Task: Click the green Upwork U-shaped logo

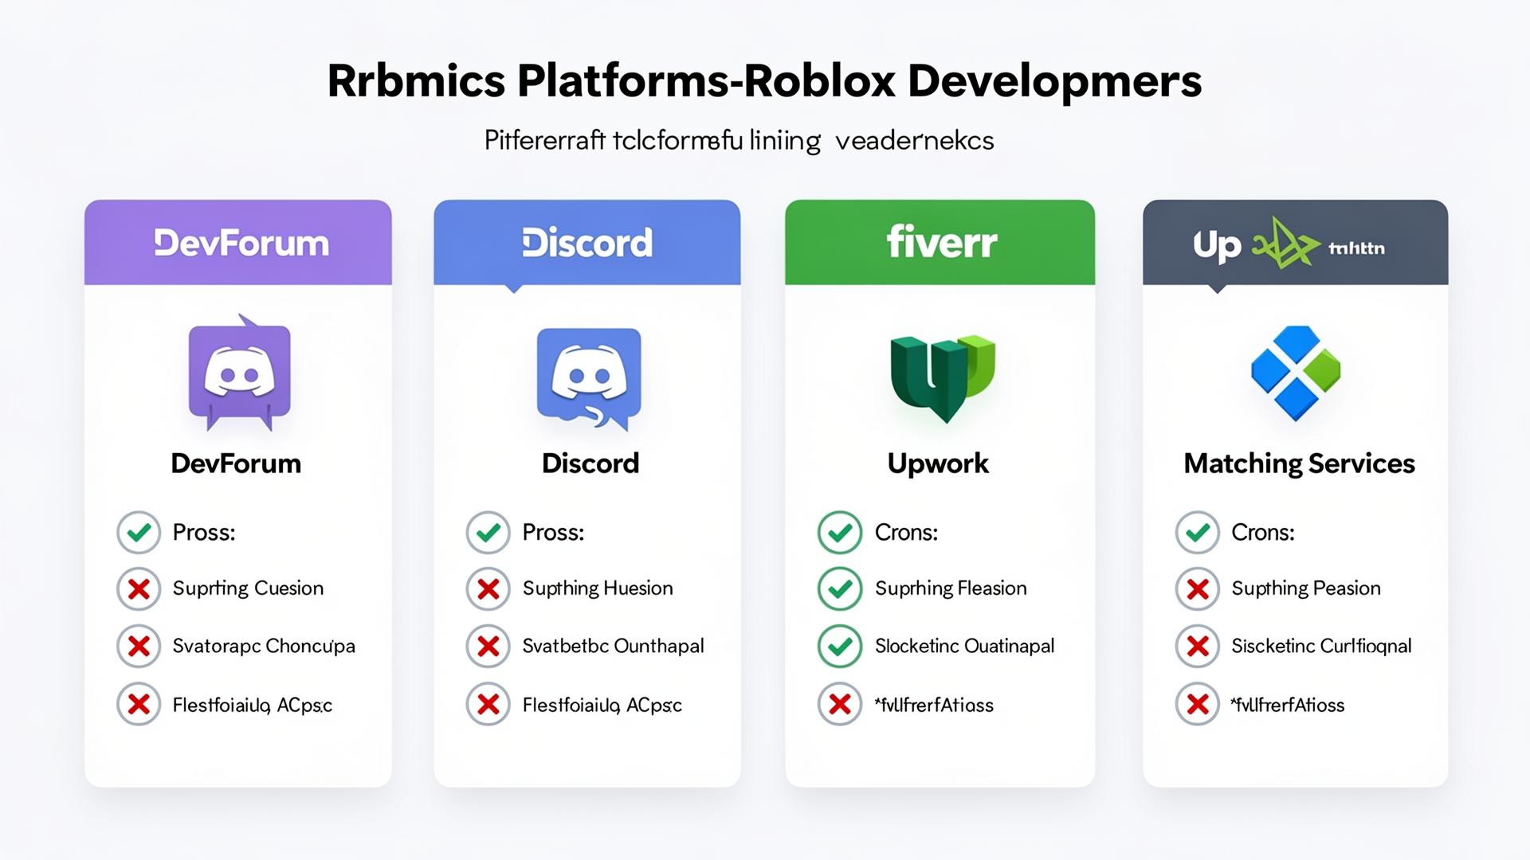Action: point(943,378)
